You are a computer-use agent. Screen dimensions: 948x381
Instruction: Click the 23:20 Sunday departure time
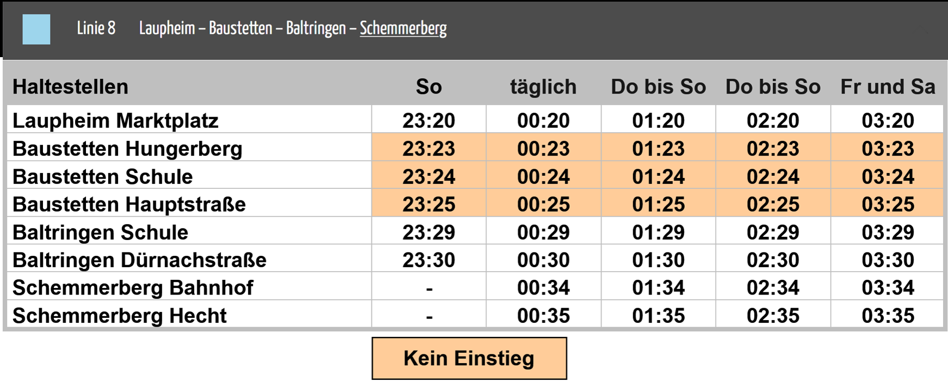429,120
